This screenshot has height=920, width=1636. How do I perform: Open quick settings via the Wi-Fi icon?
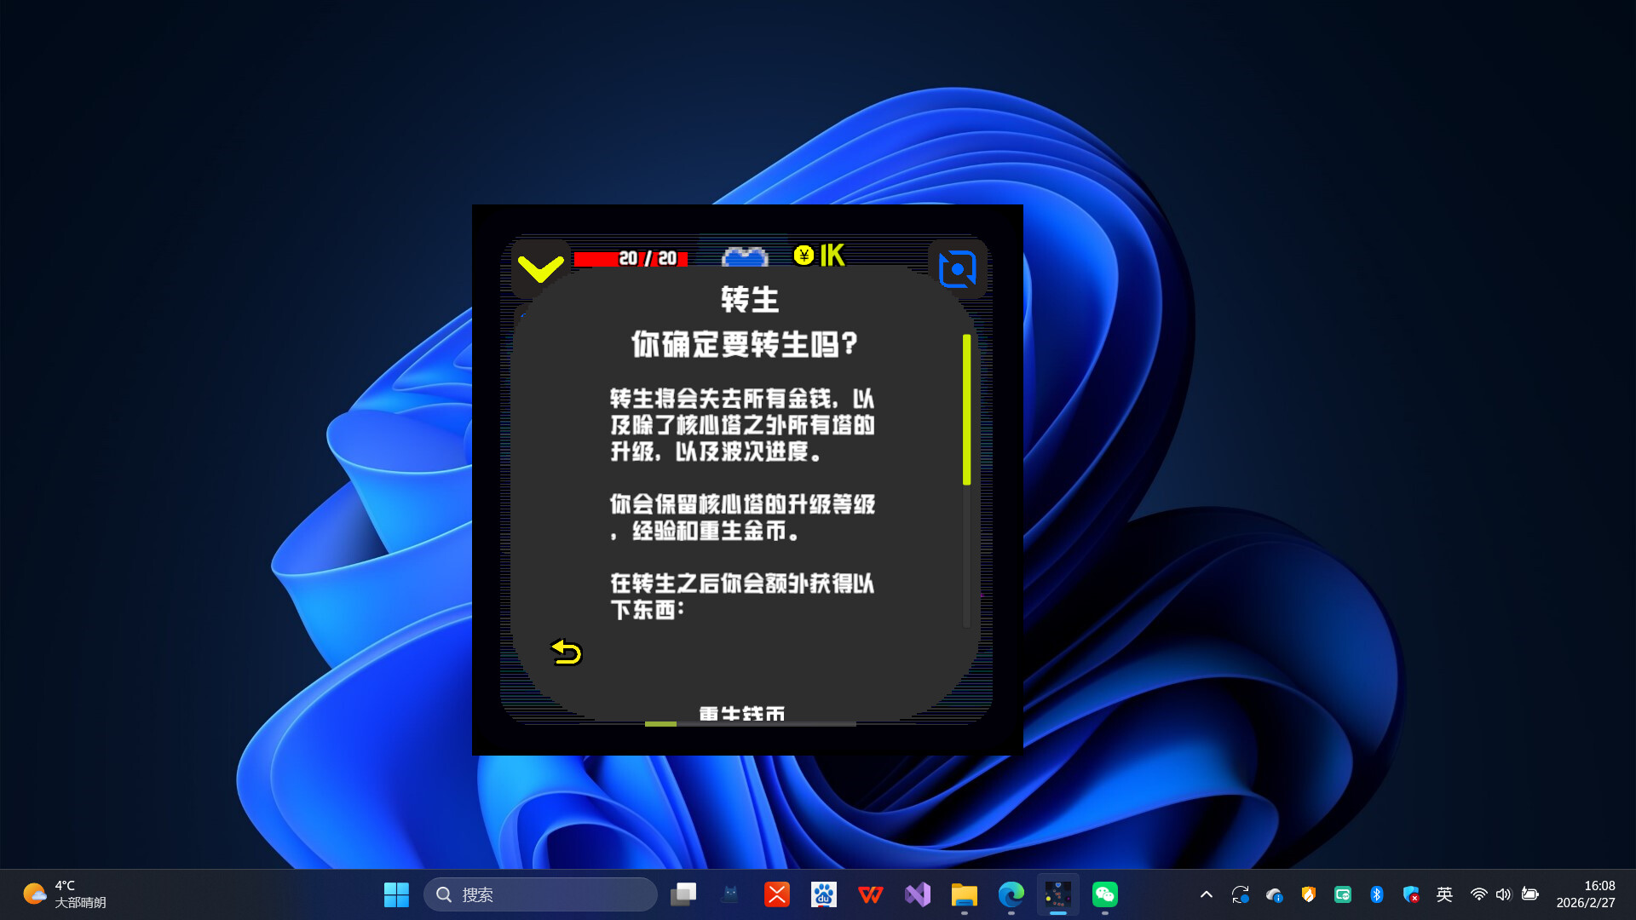click(x=1478, y=894)
